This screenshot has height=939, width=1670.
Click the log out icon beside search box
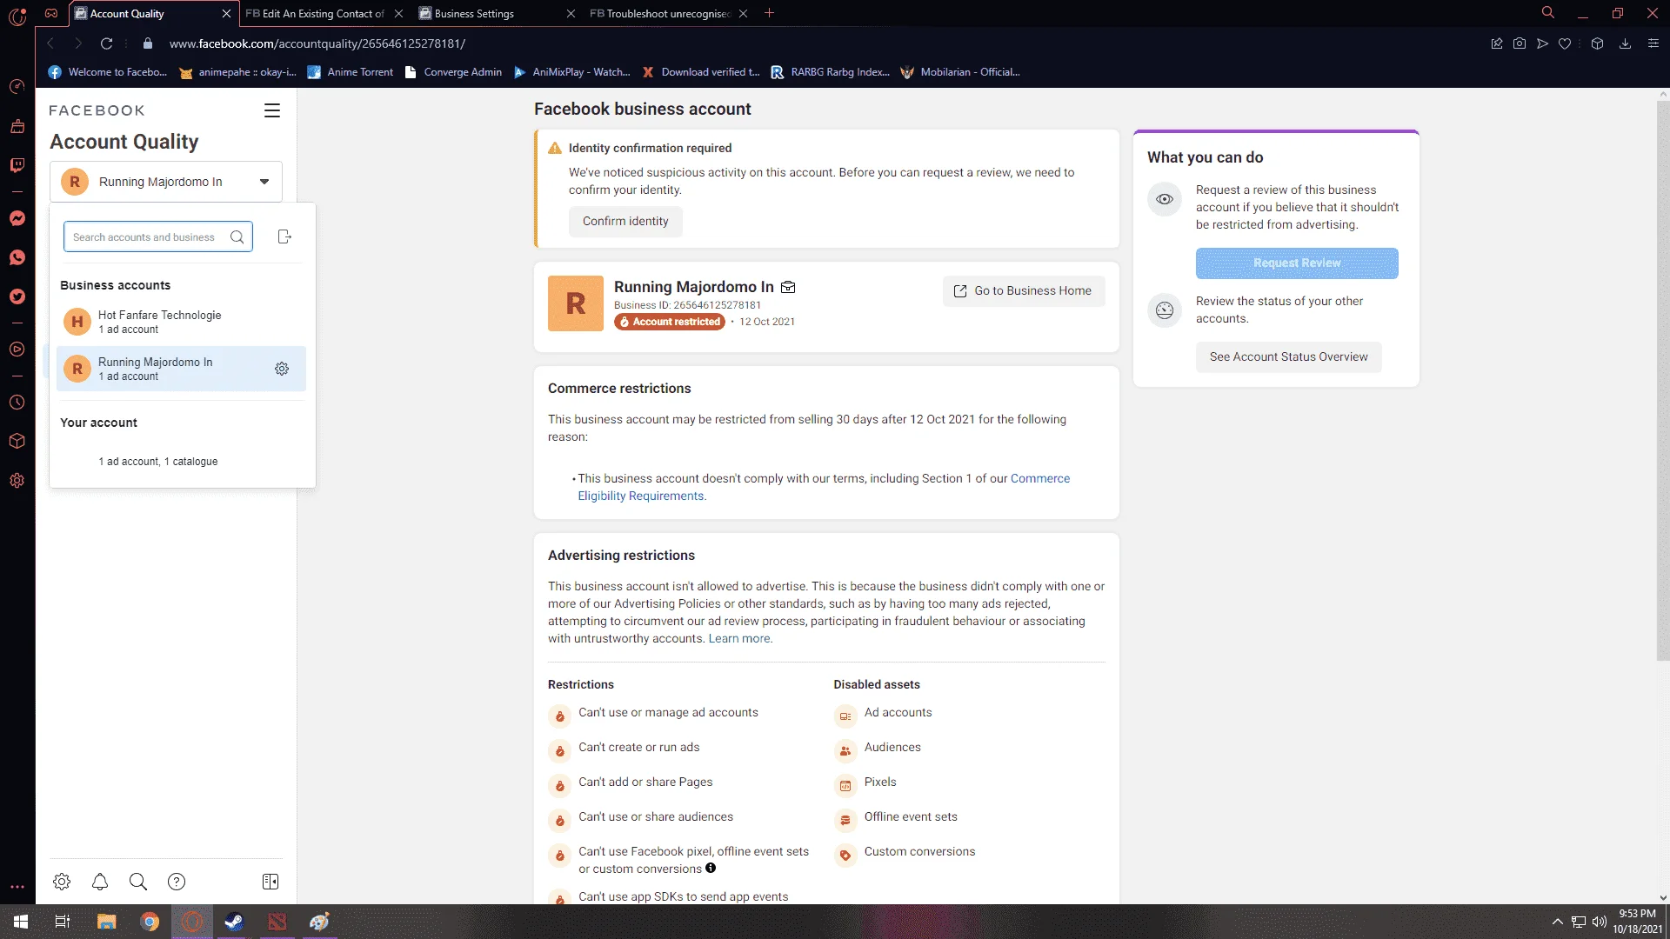pyautogui.click(x=284, y=236)
